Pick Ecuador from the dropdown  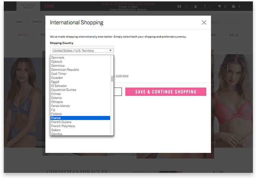point(80,78)
